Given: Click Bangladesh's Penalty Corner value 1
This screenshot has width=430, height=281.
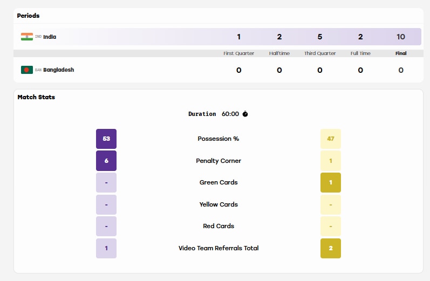Looking at the screenshot, I should [x=331, y=161].
